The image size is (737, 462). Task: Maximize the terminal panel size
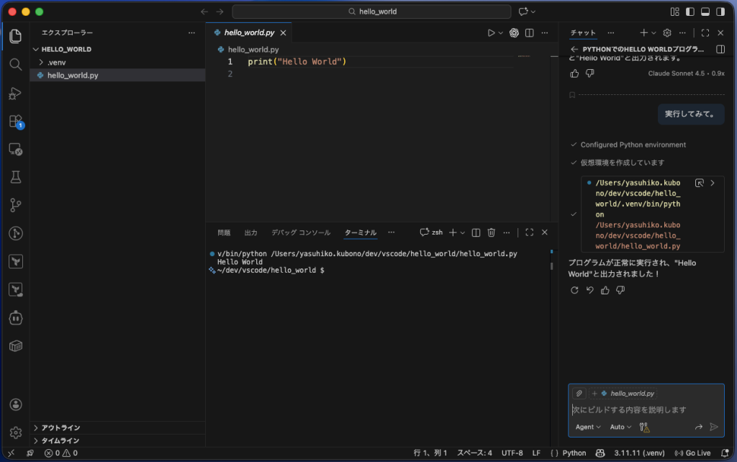click(529, 232)
